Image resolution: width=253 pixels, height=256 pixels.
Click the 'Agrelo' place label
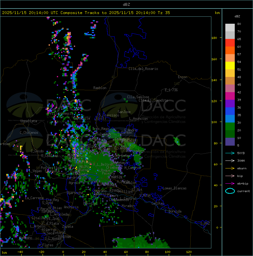coord(74,183)
